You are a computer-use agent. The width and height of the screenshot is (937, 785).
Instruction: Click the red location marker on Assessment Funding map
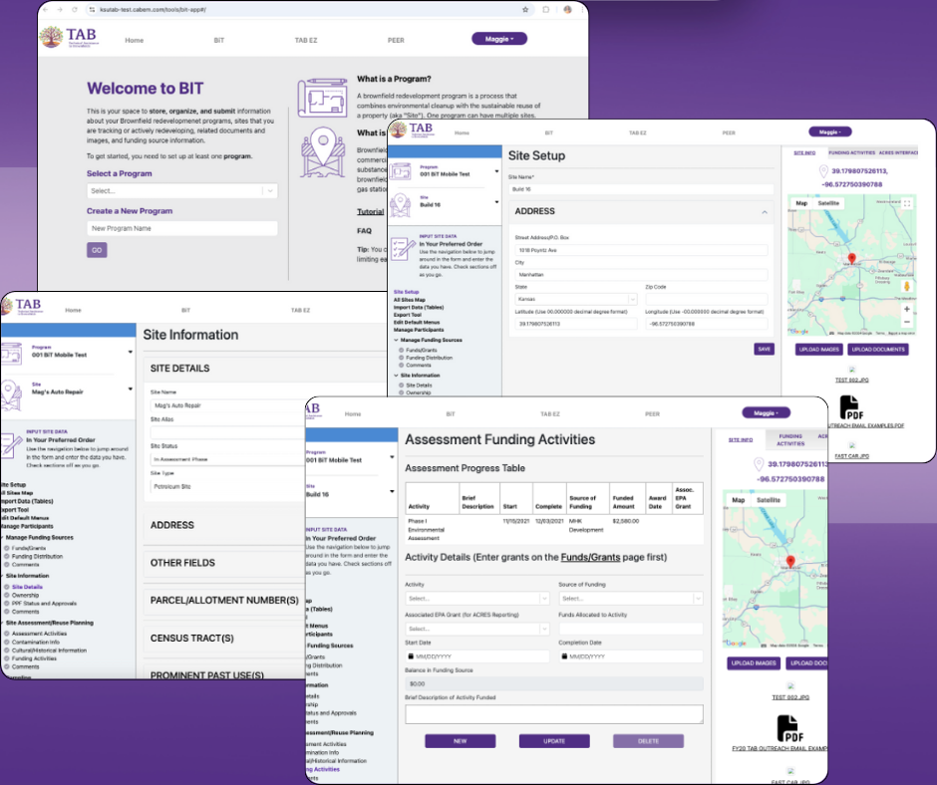click(x=790, y=562)
